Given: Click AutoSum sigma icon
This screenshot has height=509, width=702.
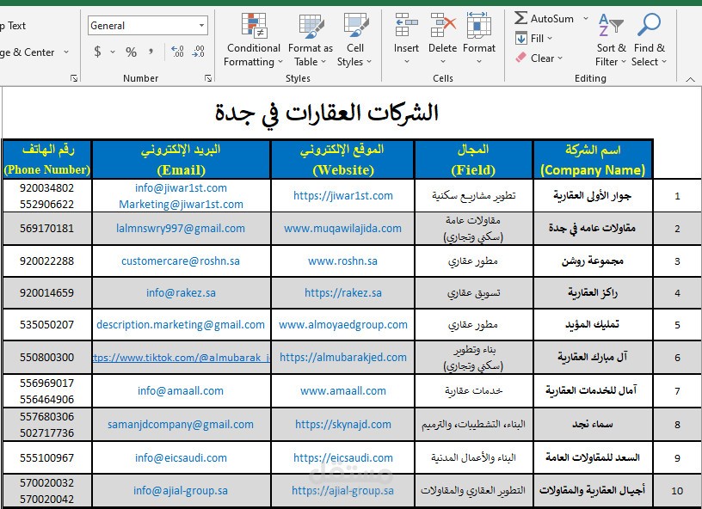Looking at the screenshot, I should pyautogui.click(x=520, y=18).
